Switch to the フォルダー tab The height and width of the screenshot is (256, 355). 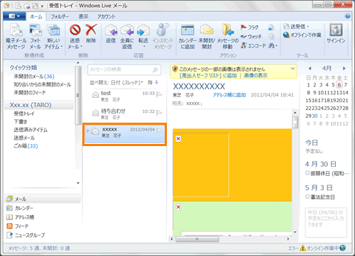60,16
